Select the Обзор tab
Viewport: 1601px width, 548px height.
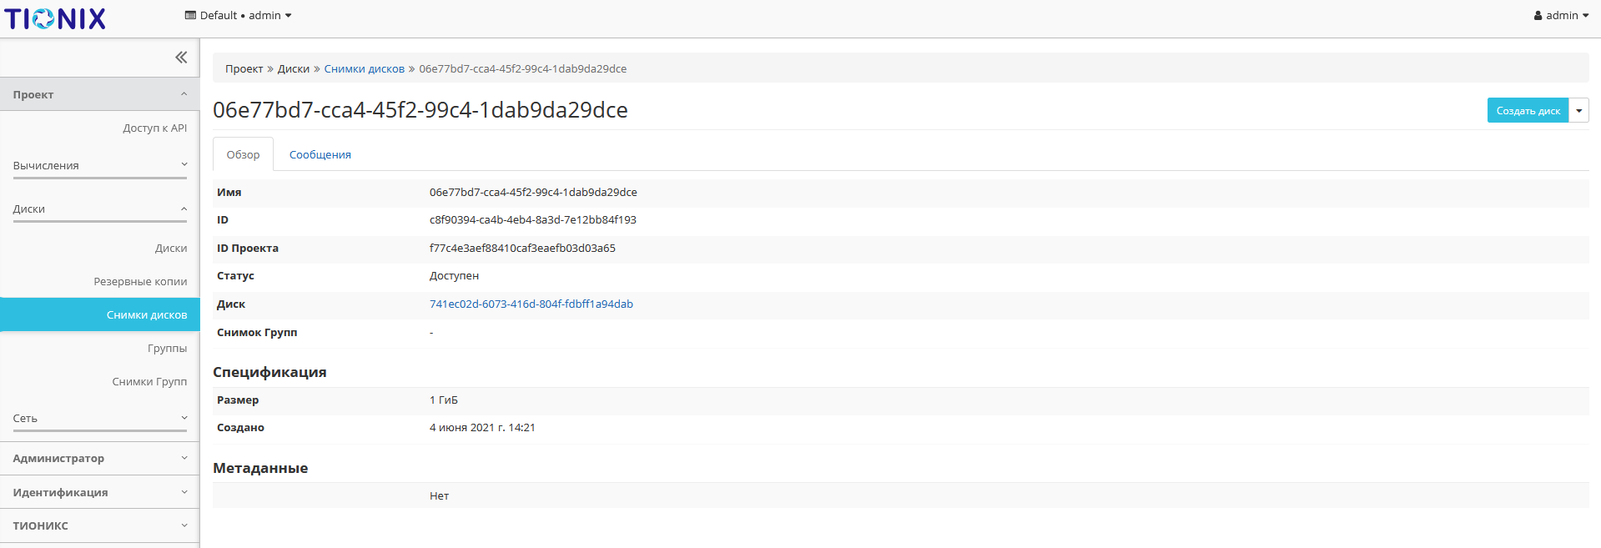tap(243, 155)
